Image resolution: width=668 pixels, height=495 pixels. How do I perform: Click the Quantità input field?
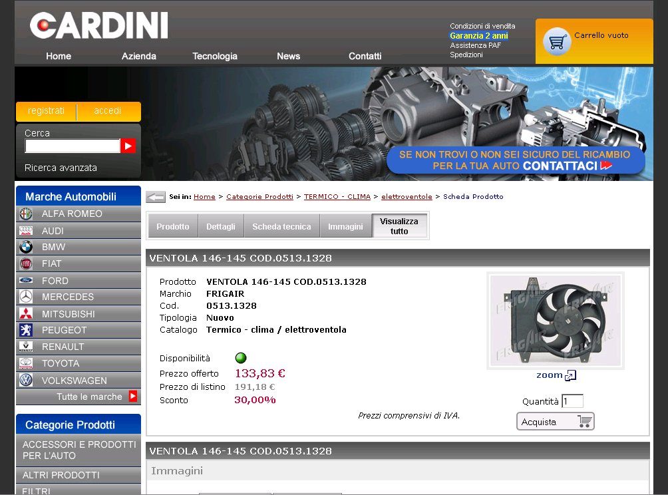(x=572, y=401)
